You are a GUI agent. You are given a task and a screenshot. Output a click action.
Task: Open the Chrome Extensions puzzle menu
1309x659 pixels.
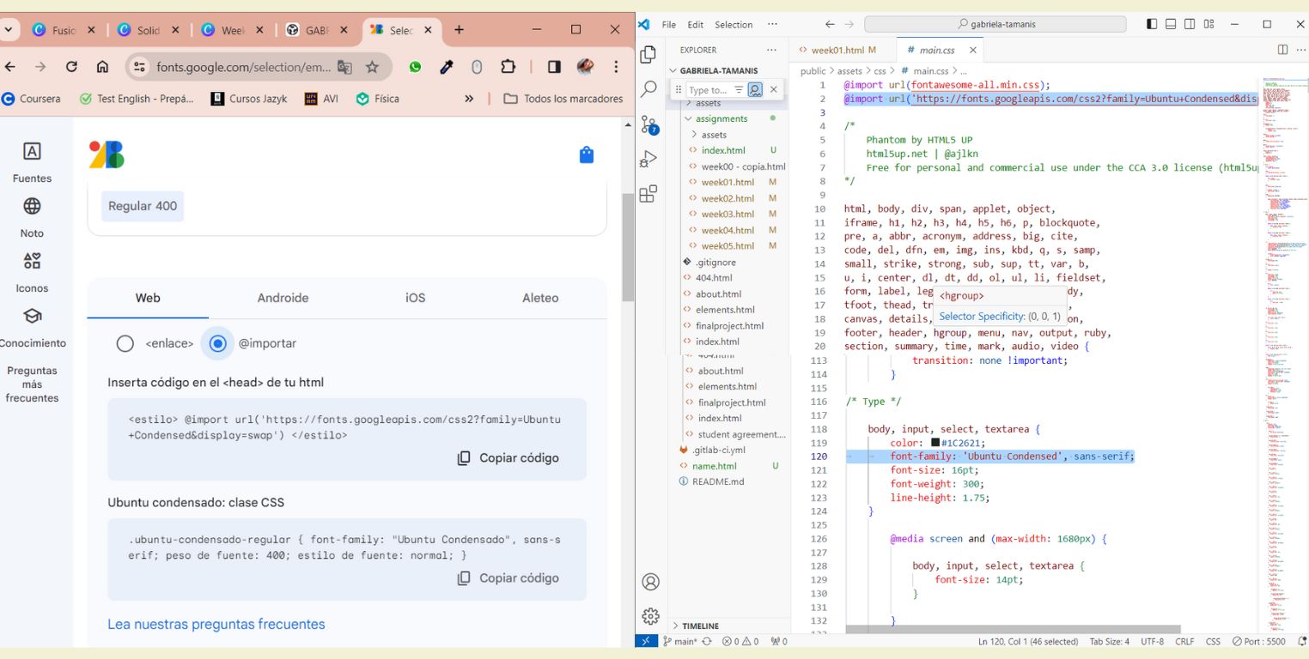[508, 67]
